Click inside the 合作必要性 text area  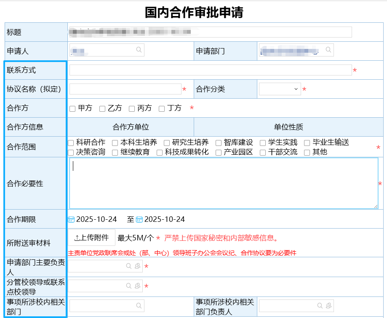223,183
